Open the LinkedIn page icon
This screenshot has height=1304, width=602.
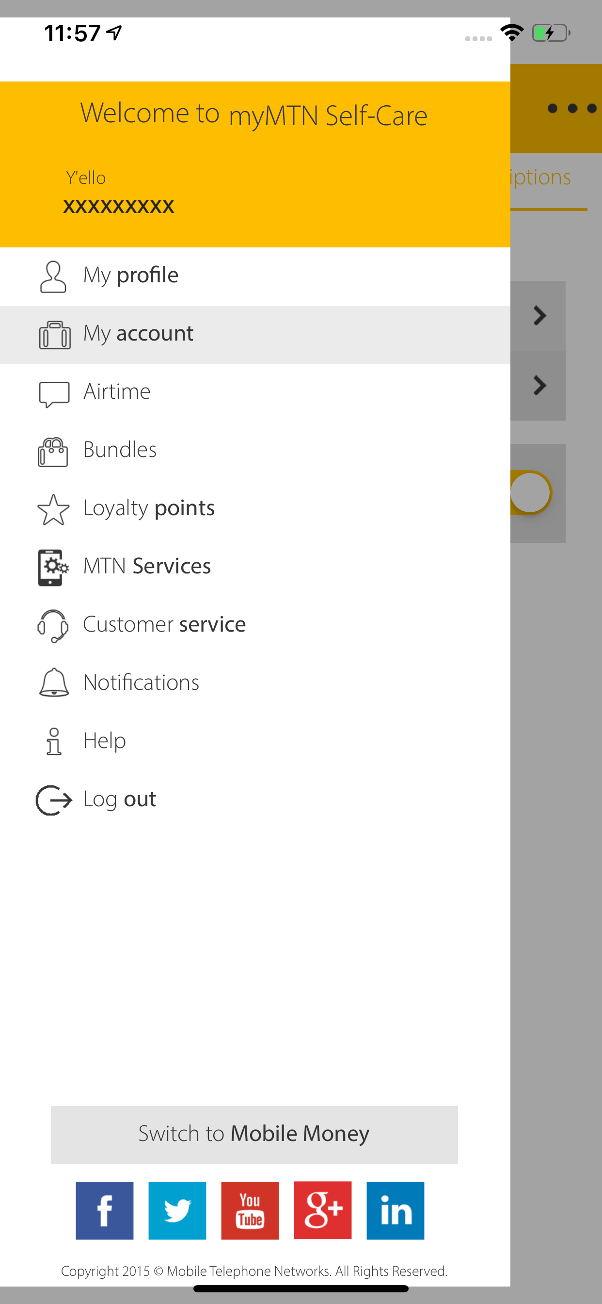(396, 1211)
